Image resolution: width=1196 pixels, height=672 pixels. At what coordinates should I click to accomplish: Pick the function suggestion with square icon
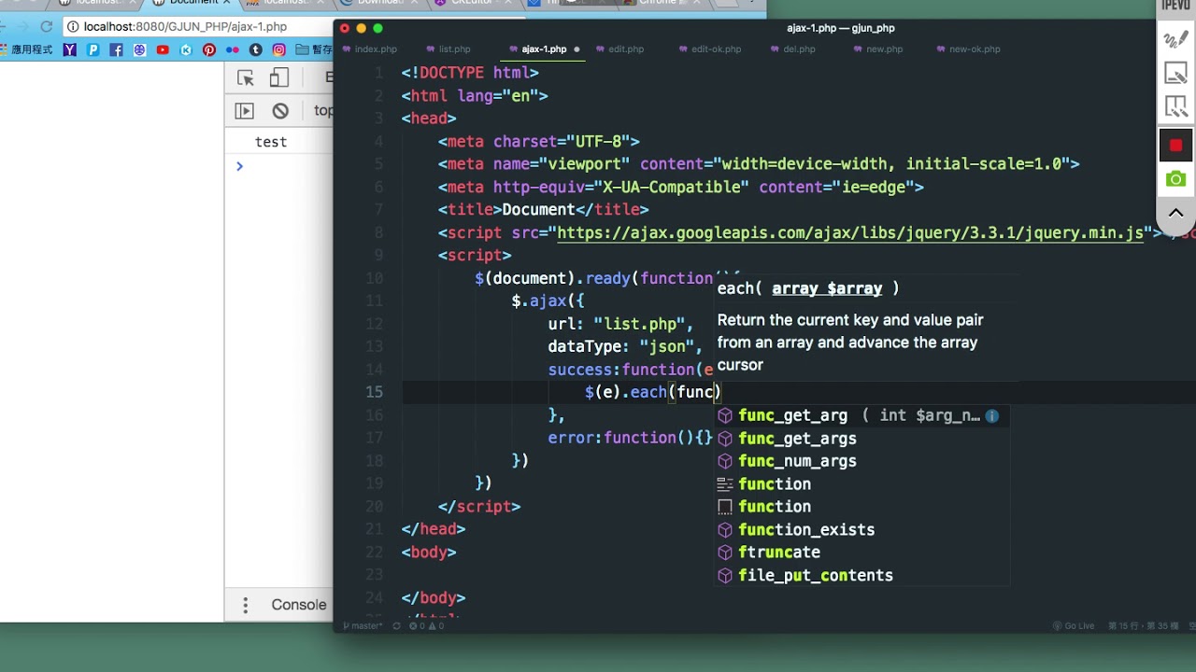tap(861, 507)
